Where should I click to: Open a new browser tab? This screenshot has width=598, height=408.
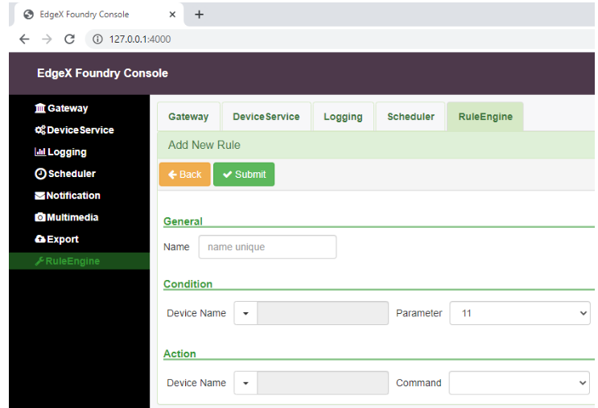(x=200, y=14)
